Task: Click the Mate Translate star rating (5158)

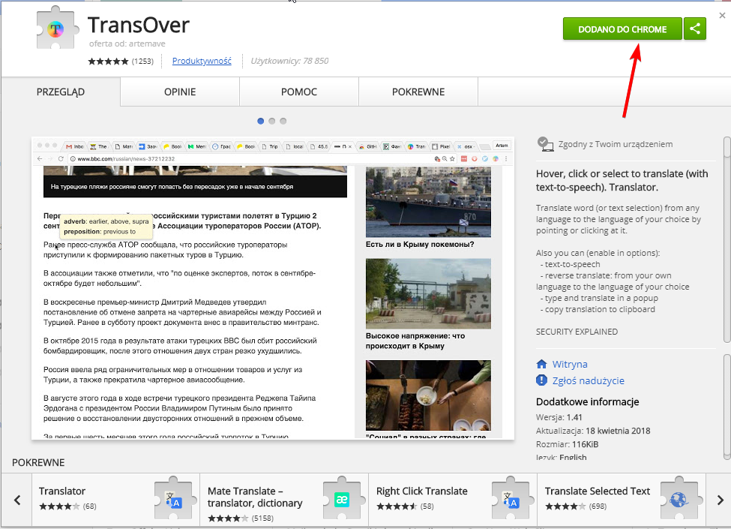Action: [x=229, y=518]
